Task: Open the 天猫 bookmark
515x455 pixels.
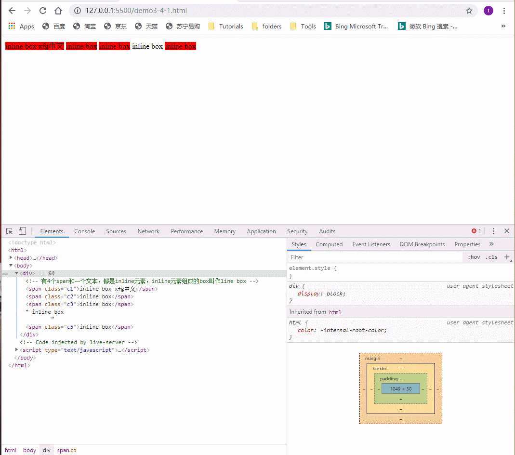Action: pyautogui.click(x=146, y=27)
